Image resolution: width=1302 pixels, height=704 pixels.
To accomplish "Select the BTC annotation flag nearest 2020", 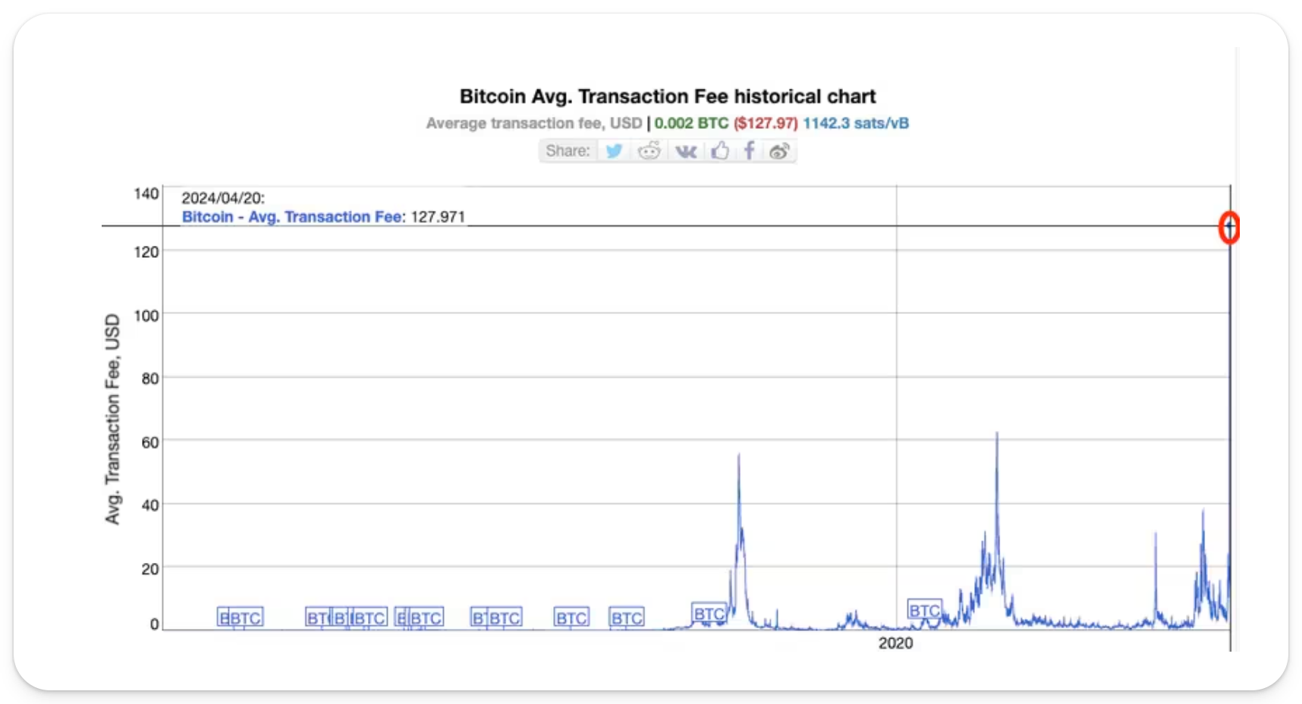I will point(924,611).
